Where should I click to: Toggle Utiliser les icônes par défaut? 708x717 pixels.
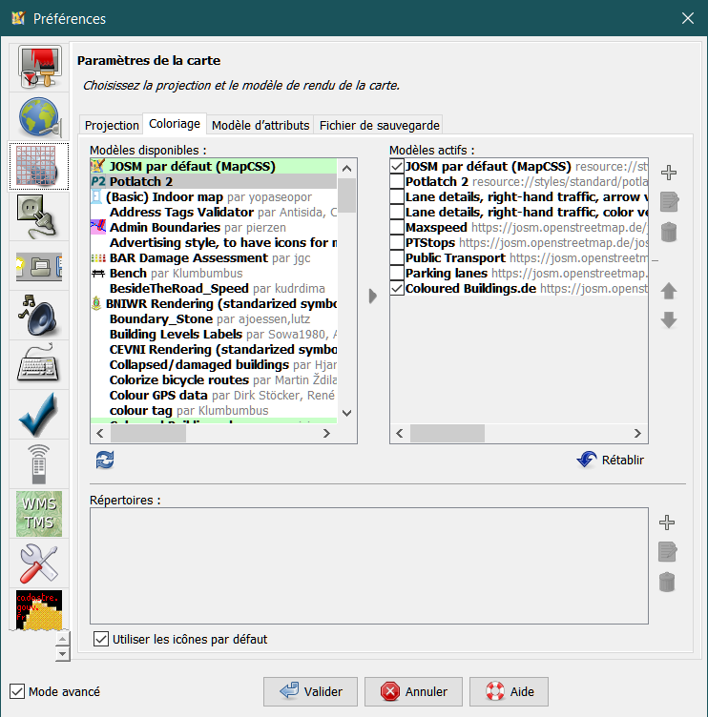pos(102,639)
